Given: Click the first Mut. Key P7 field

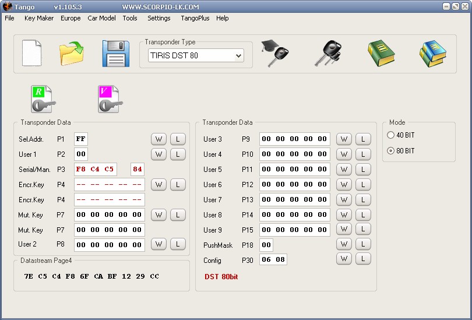Looking at the screenshot, I should (110, 214).
